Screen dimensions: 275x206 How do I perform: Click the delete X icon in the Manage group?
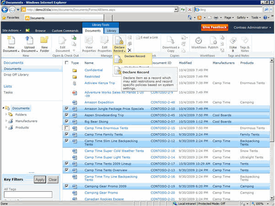click(x=129, y=50)
